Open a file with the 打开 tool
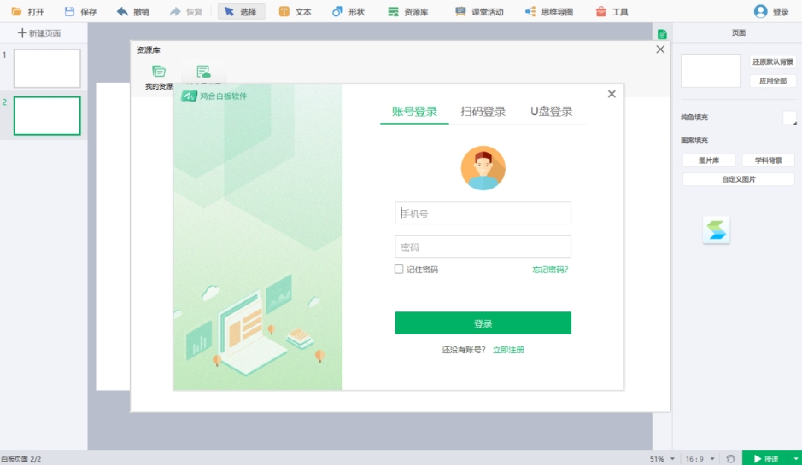Image resolution: width=802 pixels, height=465 pixels. (x=27, y=11)
